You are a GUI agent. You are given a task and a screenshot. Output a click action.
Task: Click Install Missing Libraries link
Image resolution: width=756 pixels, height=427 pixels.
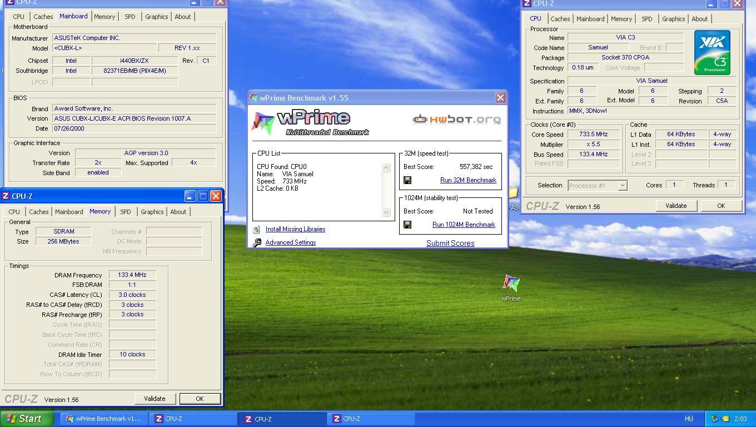pyautogui.click(x=295, y=229)
